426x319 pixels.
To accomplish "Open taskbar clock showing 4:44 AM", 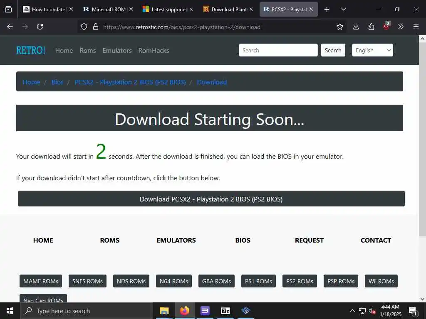I will tap(390, 311).
